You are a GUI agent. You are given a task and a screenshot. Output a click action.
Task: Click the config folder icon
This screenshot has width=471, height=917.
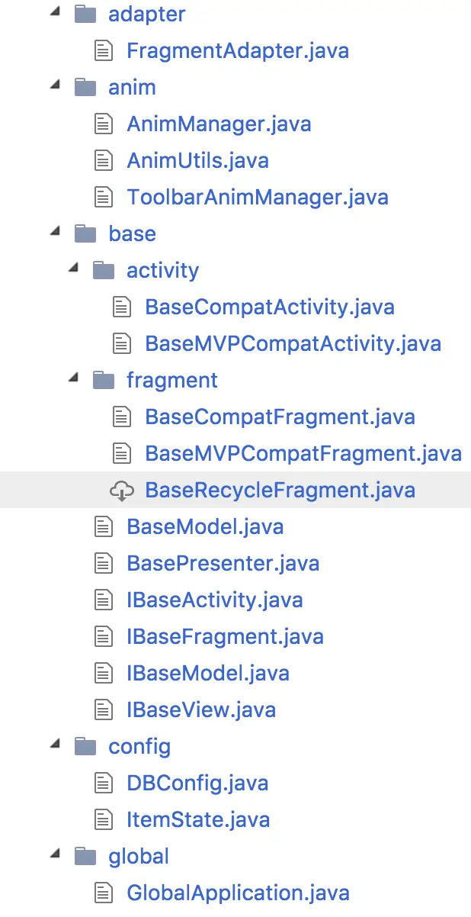85,747
